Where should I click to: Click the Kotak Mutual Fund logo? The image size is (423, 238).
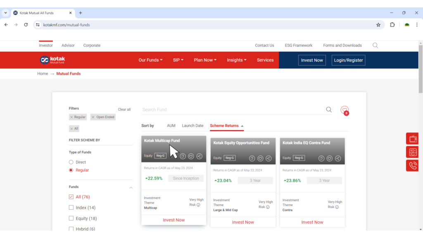[52, 60]
